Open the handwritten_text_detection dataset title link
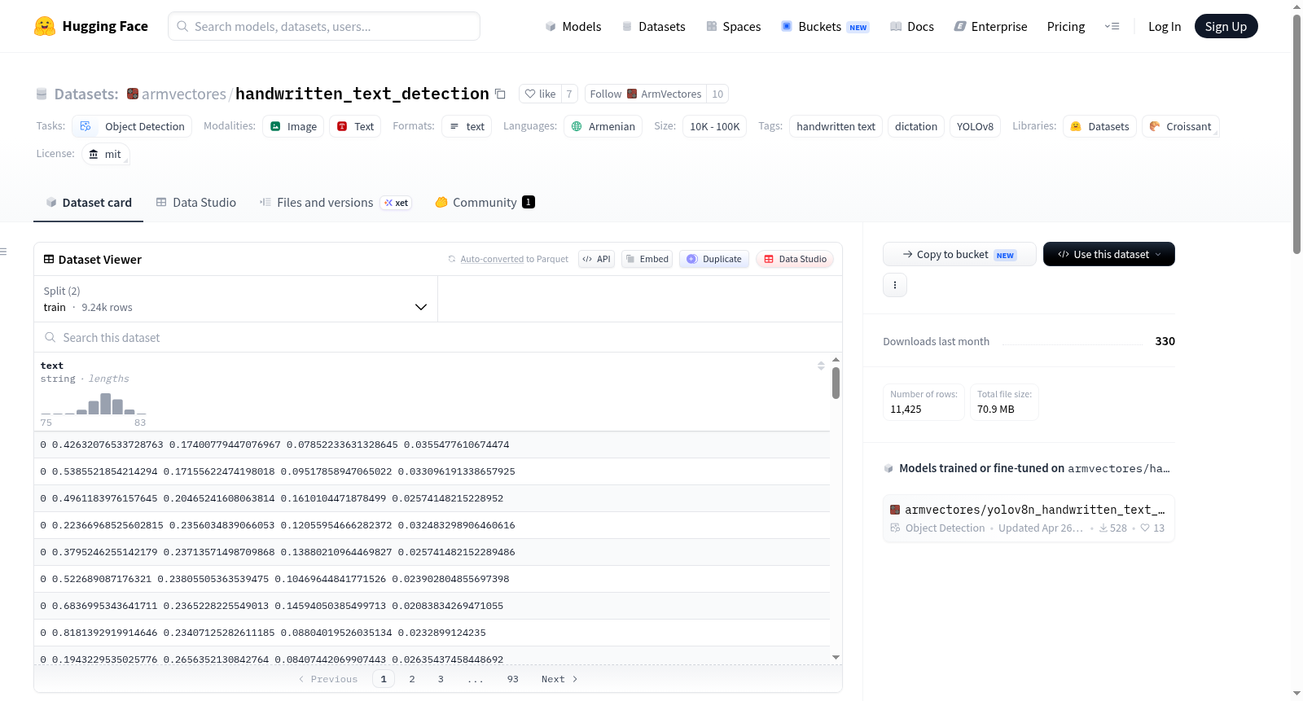 click(362, 94)
